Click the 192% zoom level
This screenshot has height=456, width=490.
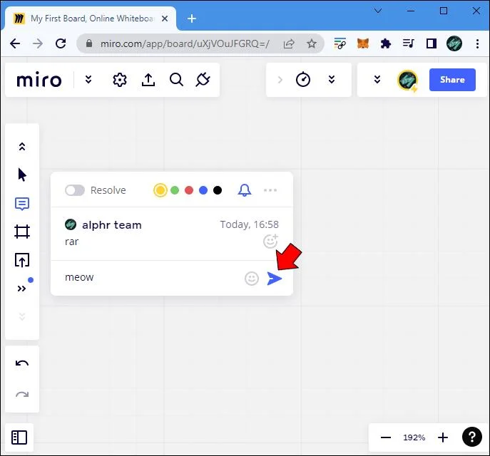(414, 437)
